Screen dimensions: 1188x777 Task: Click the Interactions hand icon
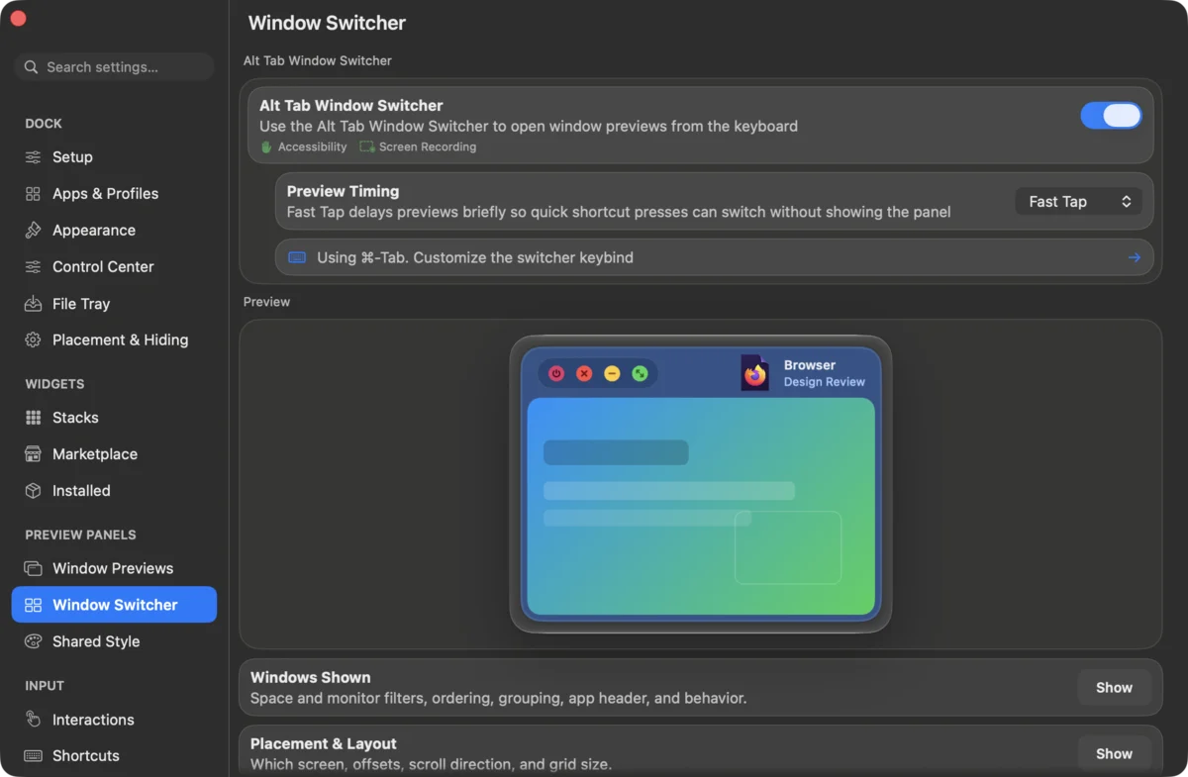coord(33,720)
